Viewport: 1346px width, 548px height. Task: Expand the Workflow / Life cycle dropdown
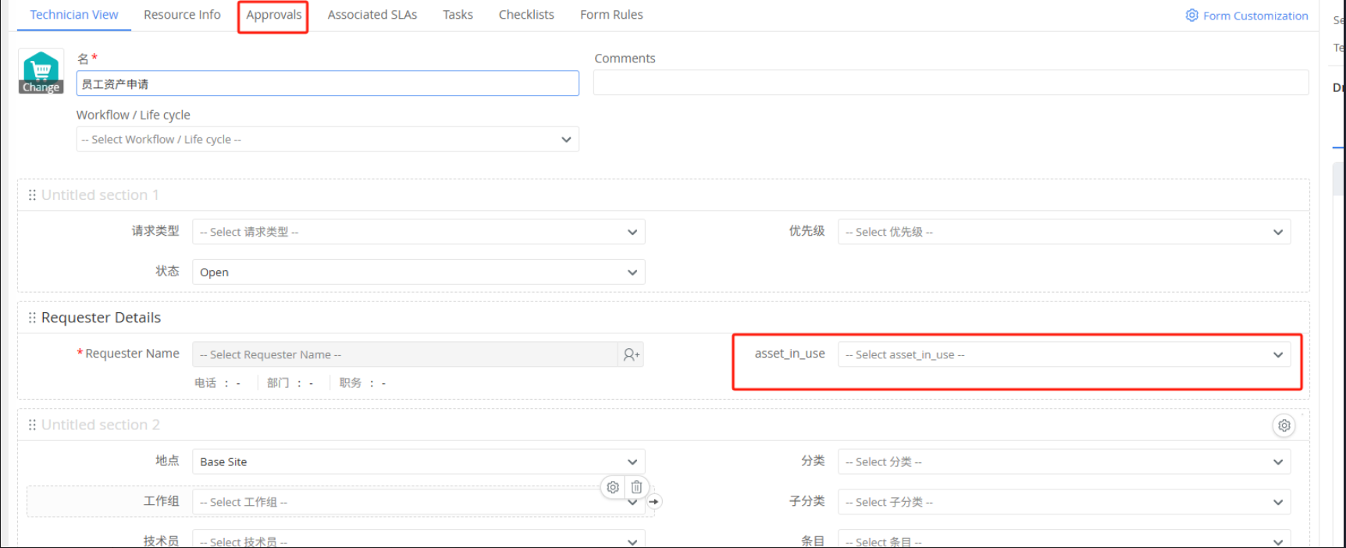327,140
